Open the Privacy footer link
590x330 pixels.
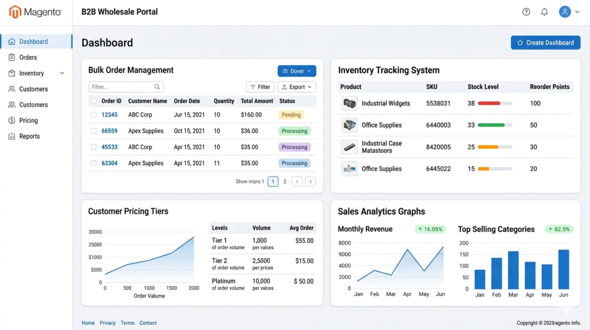click(x=108, y=323)
